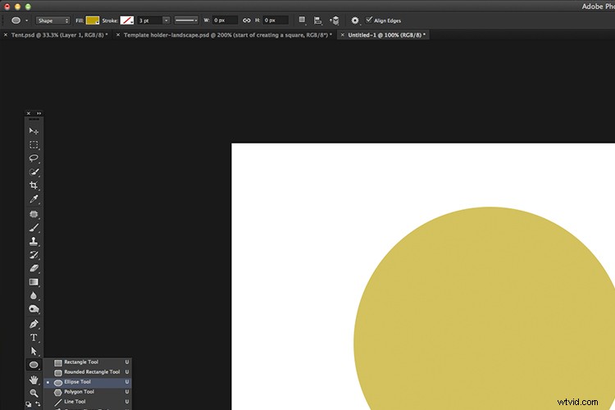Close the Tent.psd tab
This screenshot has height=410, width=615.
coord(6,35)
